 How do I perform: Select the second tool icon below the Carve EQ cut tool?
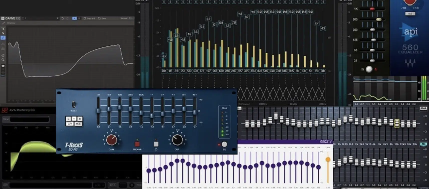[3, 33]
